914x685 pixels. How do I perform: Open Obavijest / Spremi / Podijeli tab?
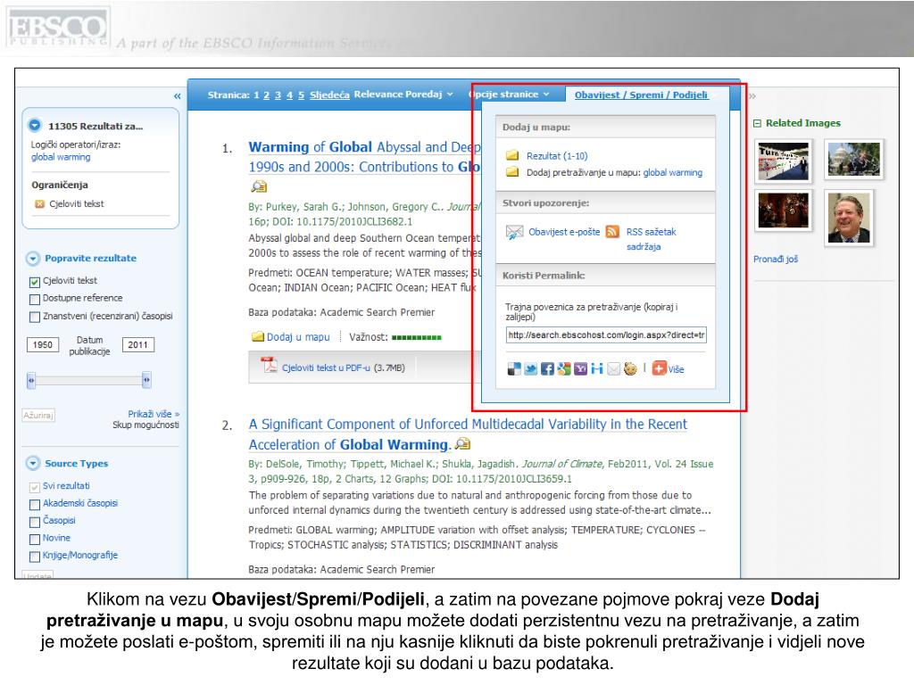(641, 95)
